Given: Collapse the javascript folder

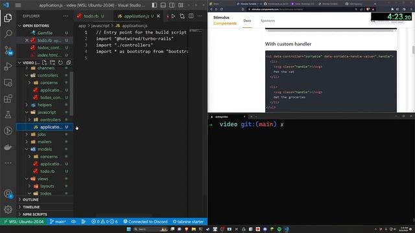Looking at the screenshot, I should [x=47, y=112].
